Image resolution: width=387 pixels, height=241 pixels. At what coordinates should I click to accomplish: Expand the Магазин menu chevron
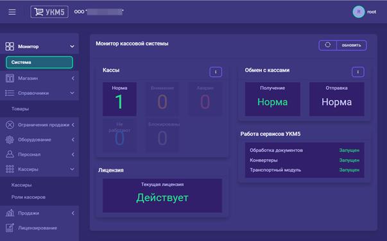click(x=73, y=78)
